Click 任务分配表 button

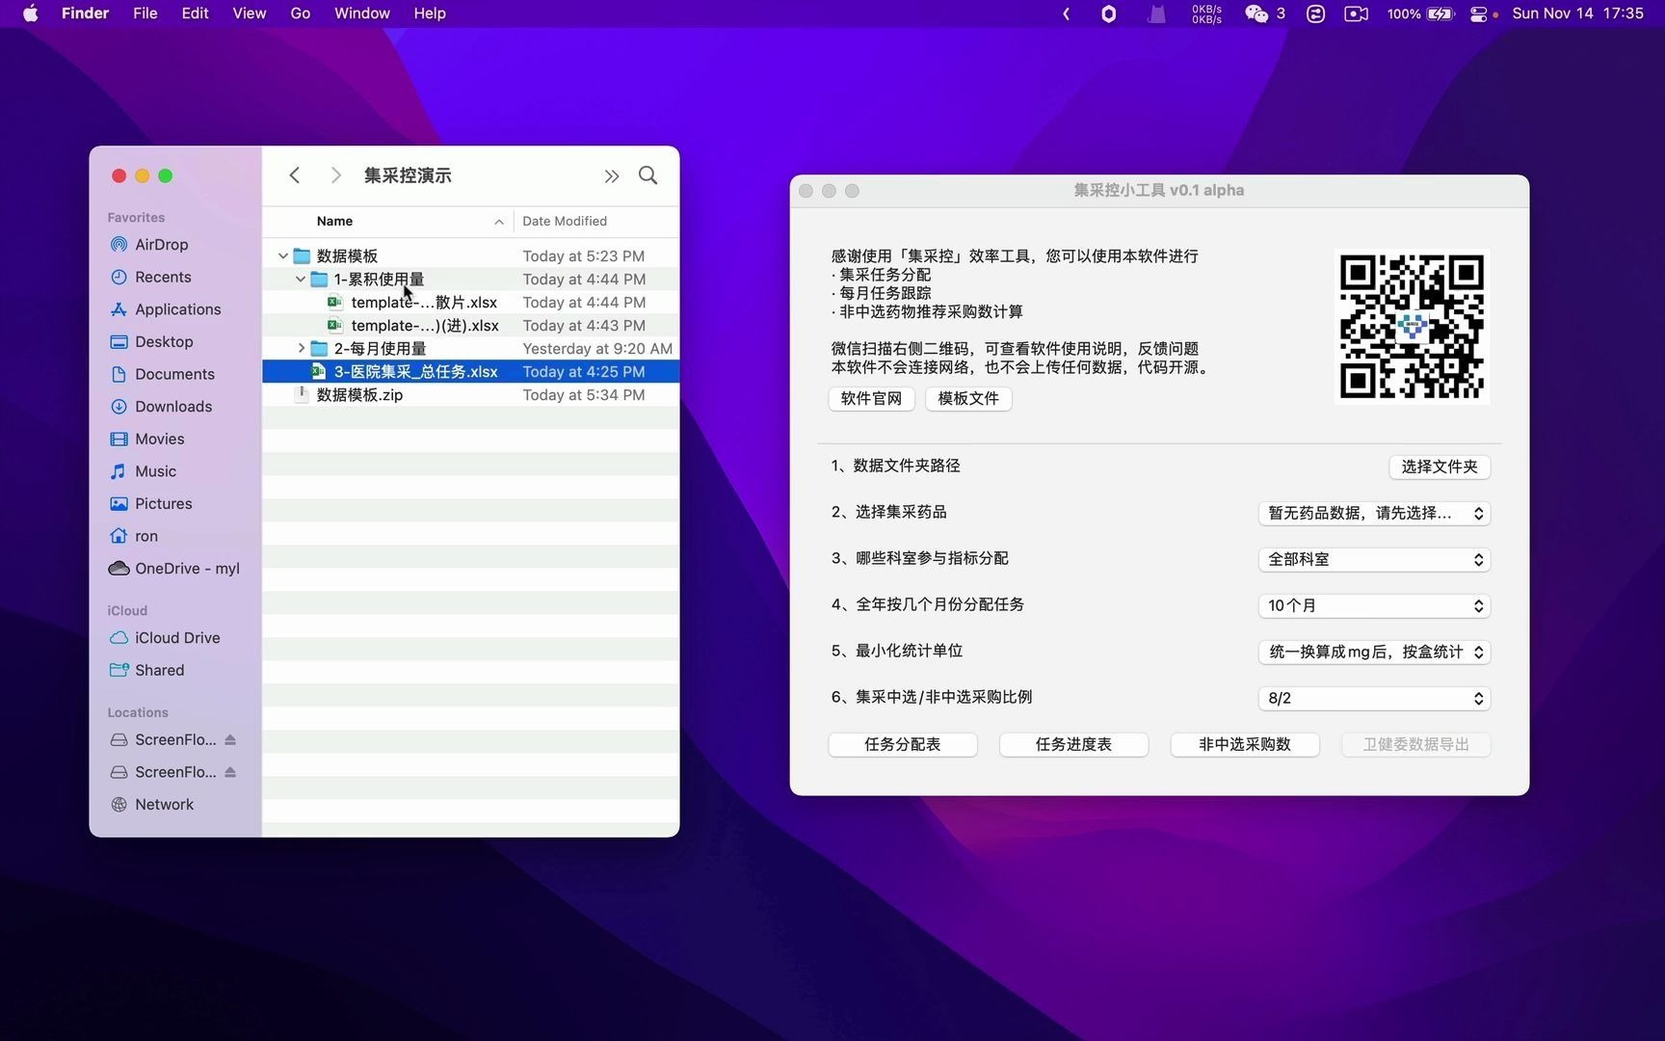coord(903,745)
